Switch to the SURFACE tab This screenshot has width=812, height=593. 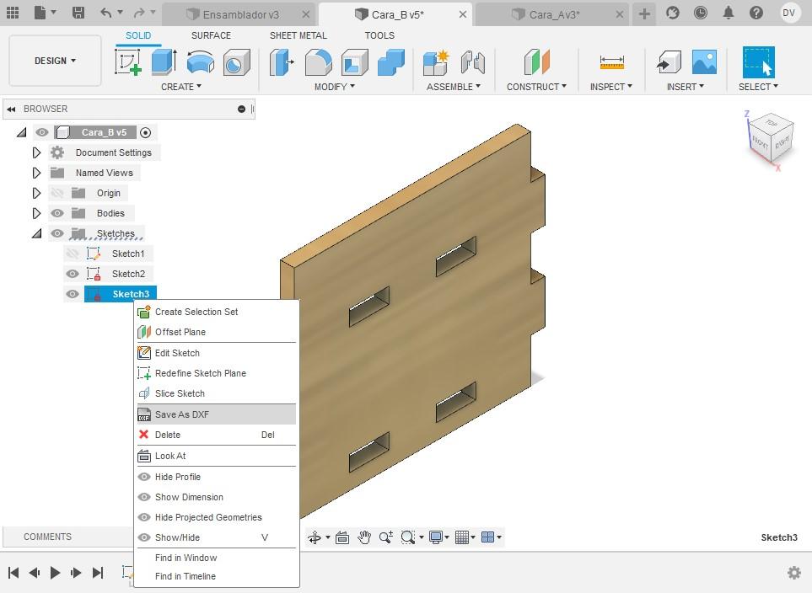[x=212, y=35]
